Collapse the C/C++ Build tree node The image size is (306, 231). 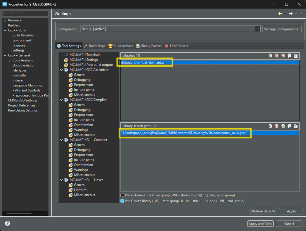pos(5,30)
